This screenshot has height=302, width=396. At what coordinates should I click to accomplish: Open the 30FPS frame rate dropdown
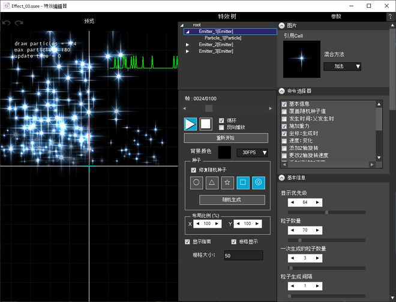(252, 153)
